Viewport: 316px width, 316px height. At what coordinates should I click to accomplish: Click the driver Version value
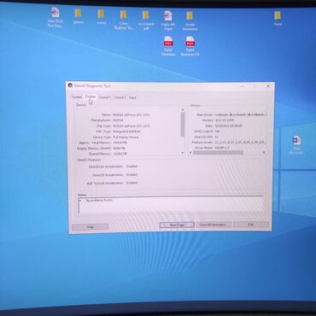(225, 120)
